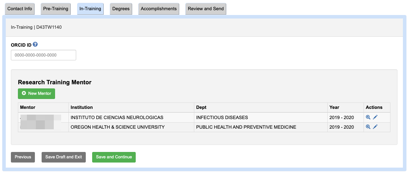This screenshot has width=409, height=174.
Task: Click the ORCID ID help question-mark icon
Action: pos(35,45)
